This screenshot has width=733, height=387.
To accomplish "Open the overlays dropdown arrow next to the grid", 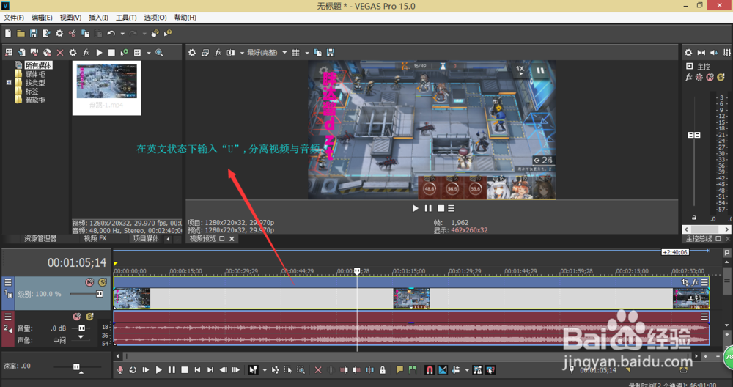I will pyautogui.click(x=306, y=53).
